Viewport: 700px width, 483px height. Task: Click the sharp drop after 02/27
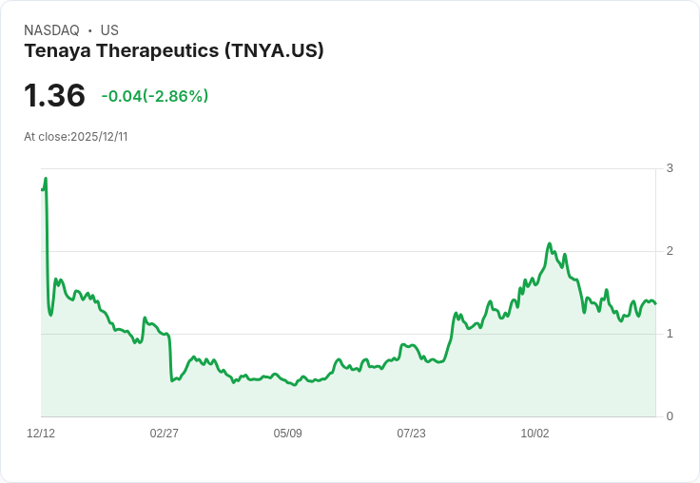171,361
